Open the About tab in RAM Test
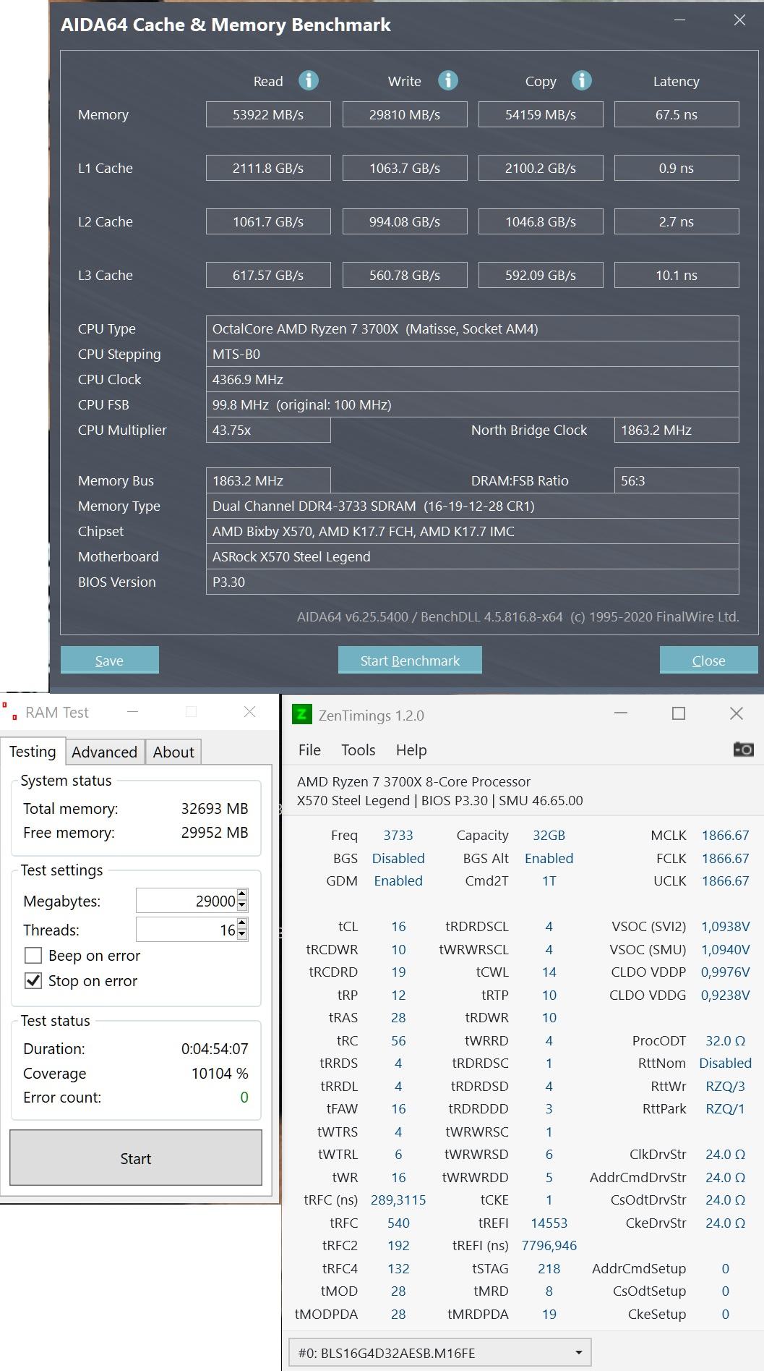The width and height of the screenshot is (764, 1371). 173,752
